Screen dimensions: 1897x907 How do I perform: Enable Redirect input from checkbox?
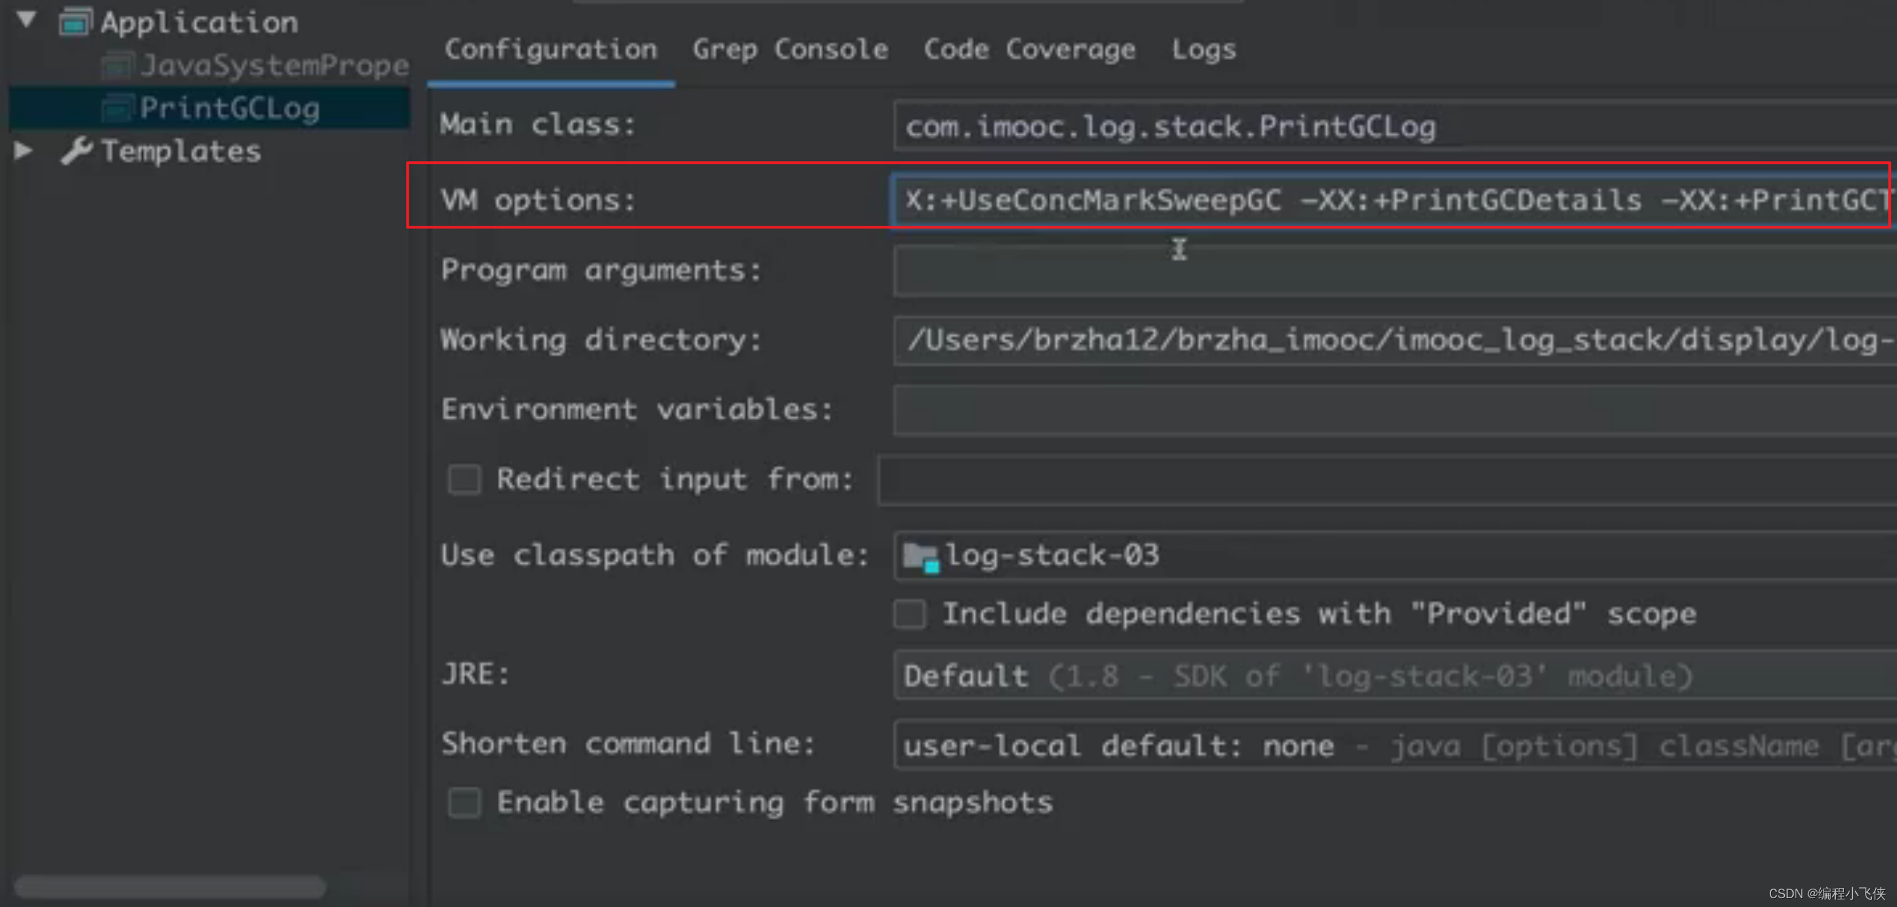(465, 479)
